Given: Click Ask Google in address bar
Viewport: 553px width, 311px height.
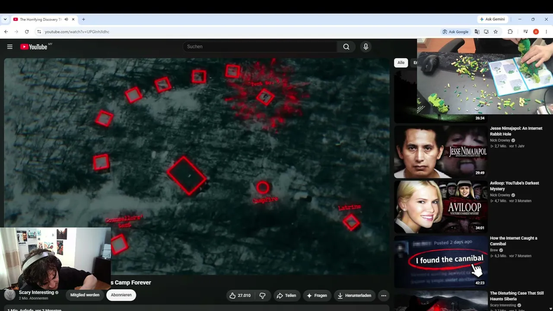Looking at the screenshot, I should click(x=456, y=32).
